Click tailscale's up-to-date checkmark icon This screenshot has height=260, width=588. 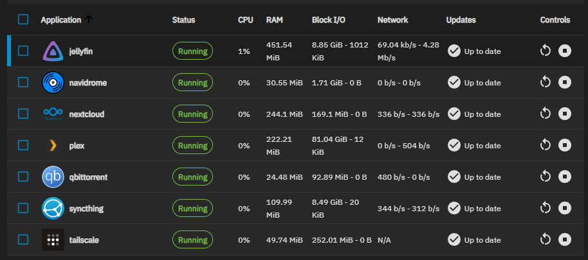click(454, 239)
